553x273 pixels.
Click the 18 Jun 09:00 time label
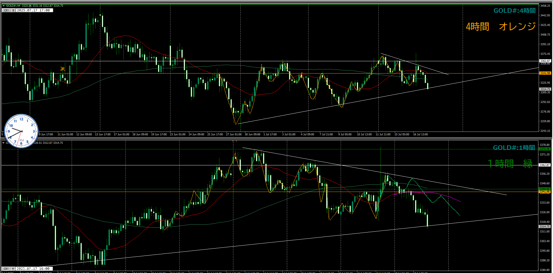coord(140,134)
